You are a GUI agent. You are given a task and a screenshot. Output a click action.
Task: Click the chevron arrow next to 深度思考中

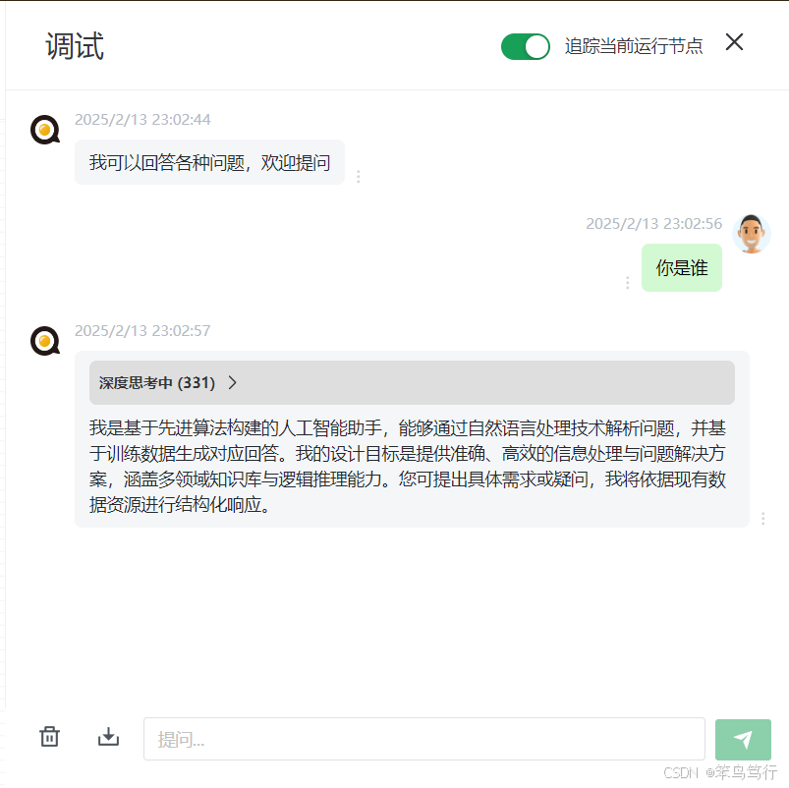232,383
